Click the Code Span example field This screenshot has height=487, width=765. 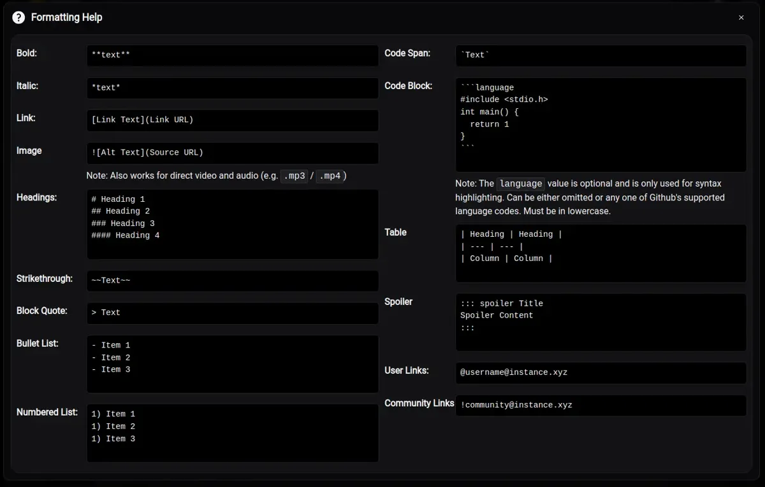[601, 55]
